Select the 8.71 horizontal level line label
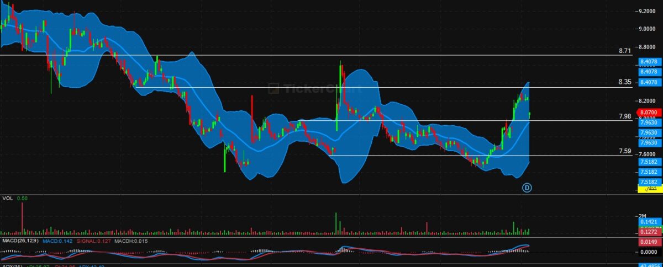 [625, 51]
